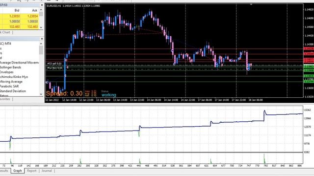This screenshot has height=176, width=314.
Task: Click the 8382 balance axis value
Action: (x=307, y=152)
